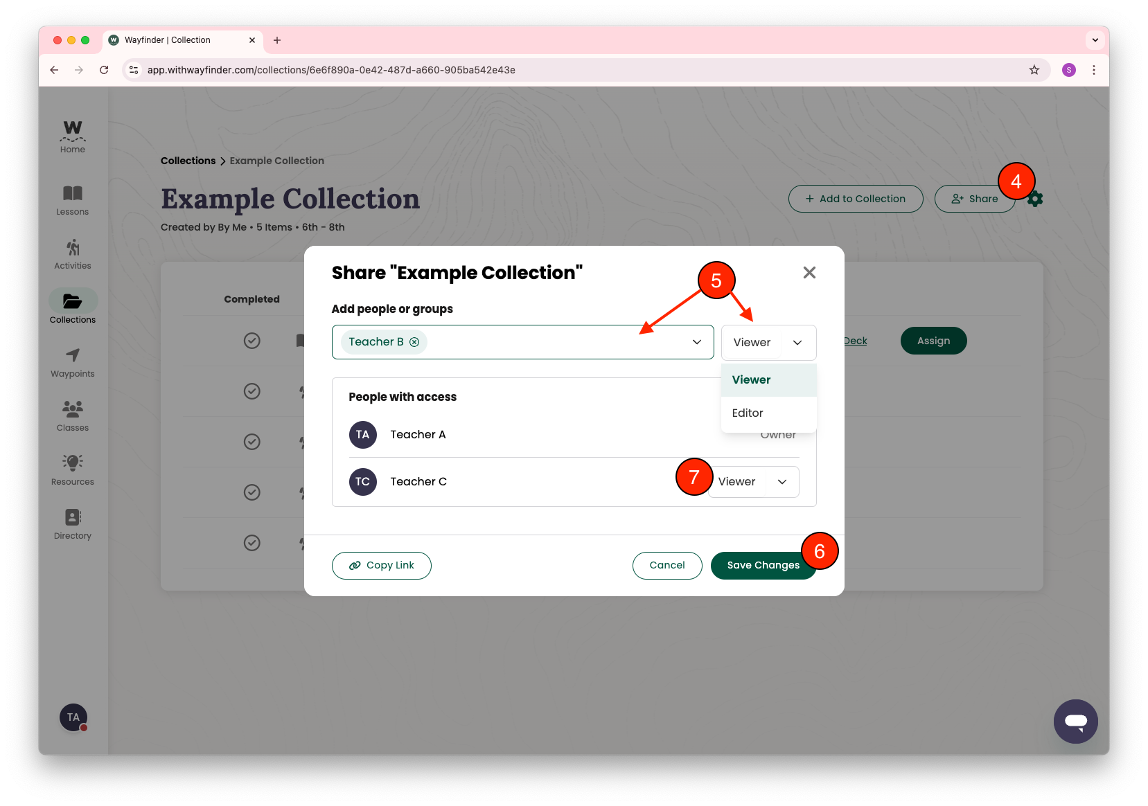Select the Viewer option in role list

pos(769,380)
